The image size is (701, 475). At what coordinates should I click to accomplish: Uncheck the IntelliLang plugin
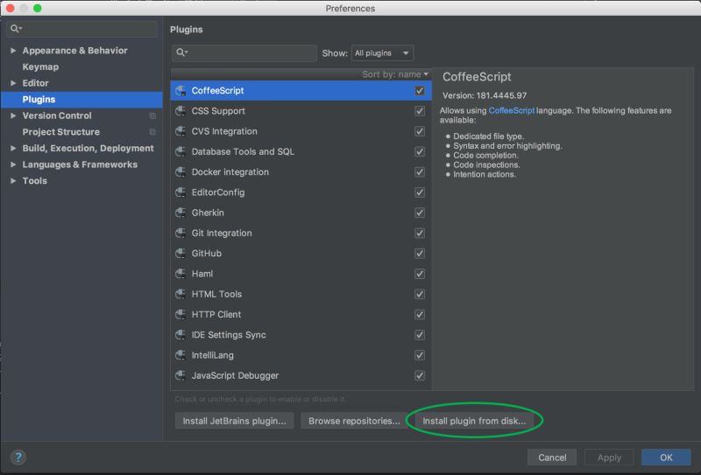click(x=420, y=355)
